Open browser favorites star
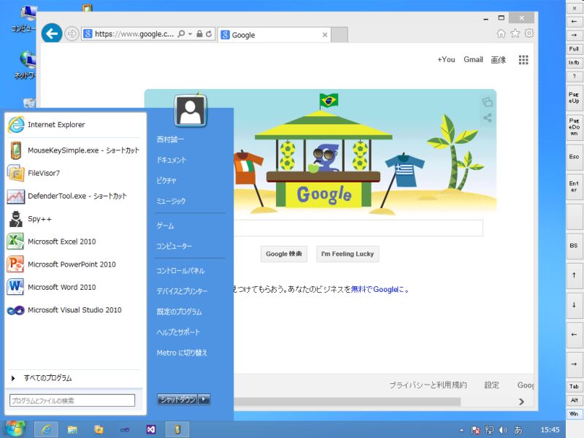584x438 pixels. click(515, 34)
